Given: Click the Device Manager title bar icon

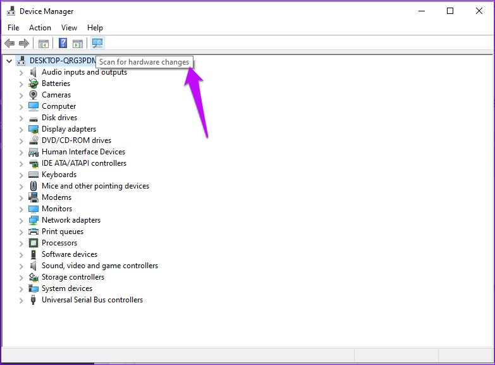Looking at the screenshot, I should click(11, 11).
